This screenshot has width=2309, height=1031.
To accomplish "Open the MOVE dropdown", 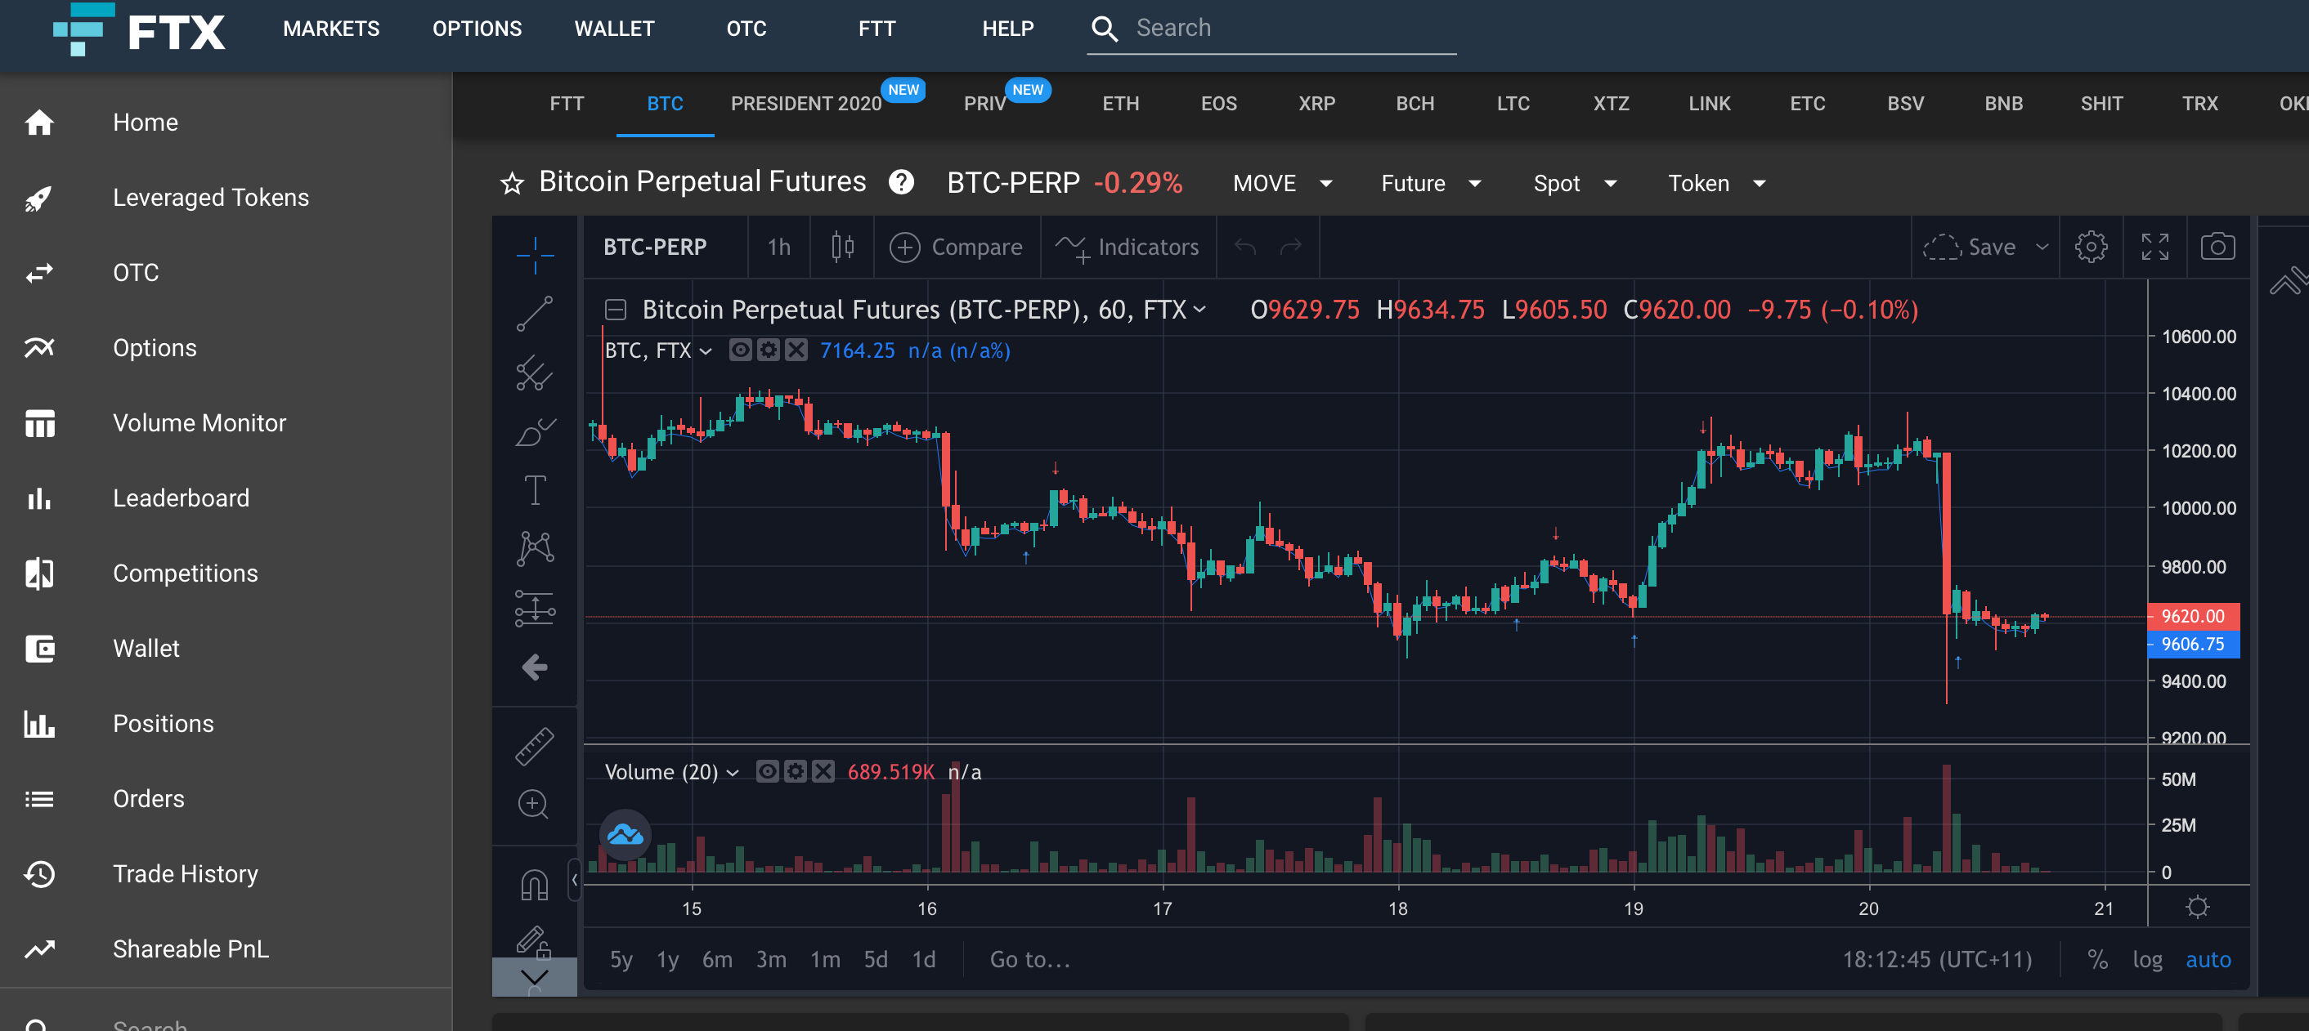I will (x=1283, y=184).
